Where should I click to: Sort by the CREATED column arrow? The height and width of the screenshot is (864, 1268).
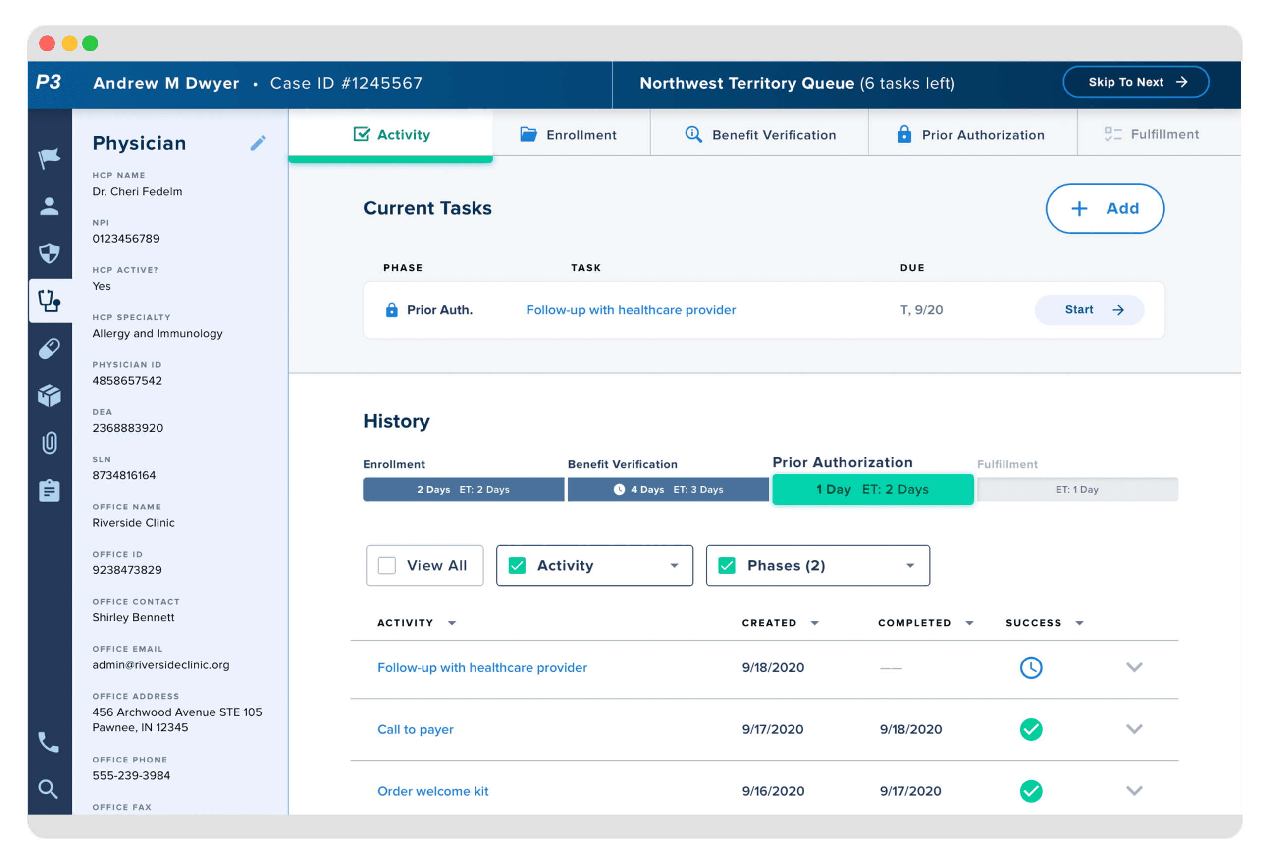point(815,623)
